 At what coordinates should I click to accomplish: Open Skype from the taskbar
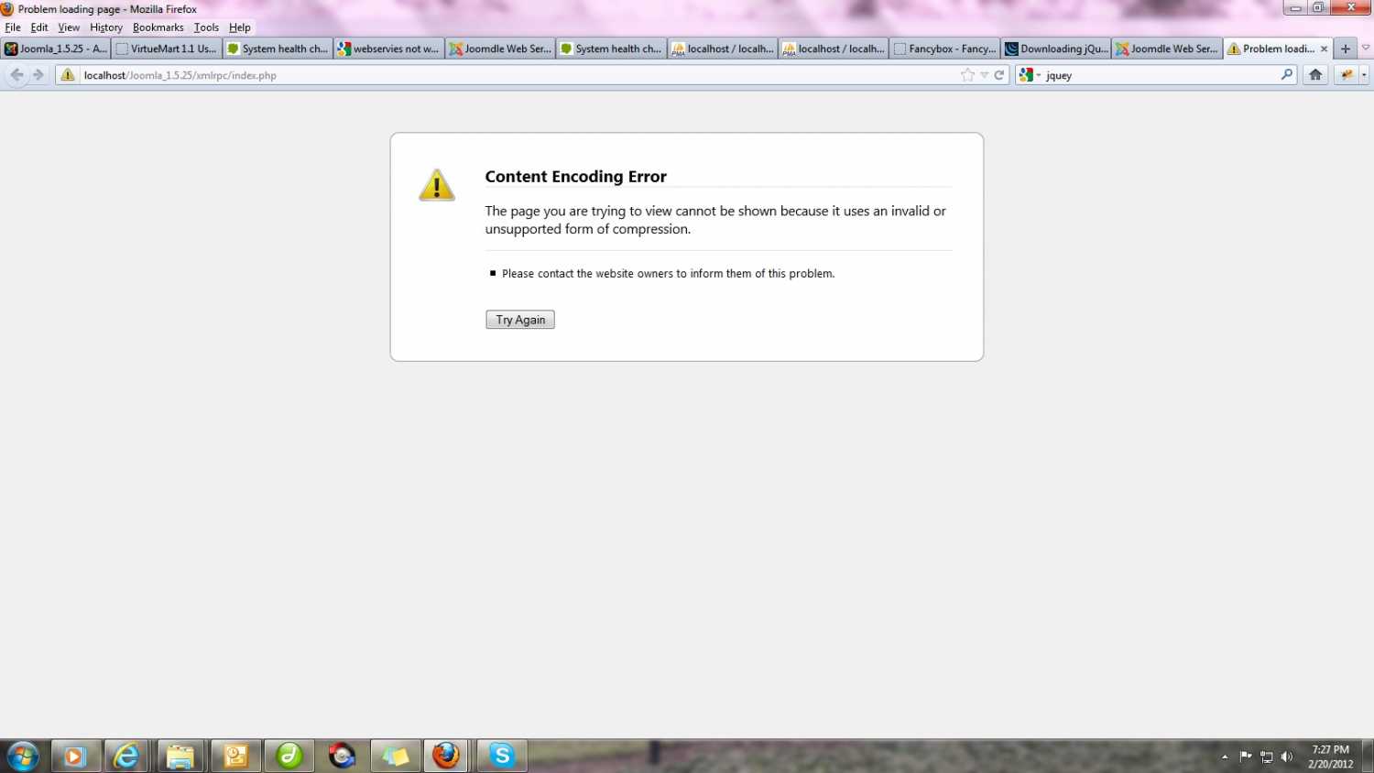point(502,756)
